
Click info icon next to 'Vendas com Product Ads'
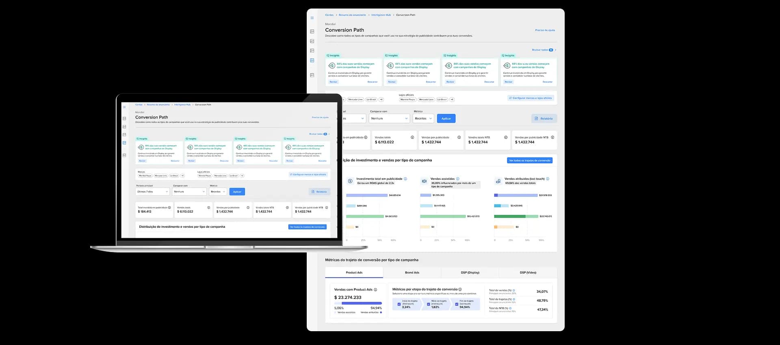(375, 289)
